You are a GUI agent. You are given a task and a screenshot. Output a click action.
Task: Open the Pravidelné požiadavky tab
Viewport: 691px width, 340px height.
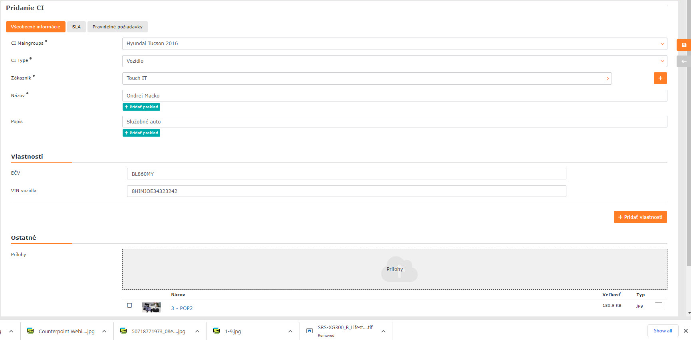[117, 27]
